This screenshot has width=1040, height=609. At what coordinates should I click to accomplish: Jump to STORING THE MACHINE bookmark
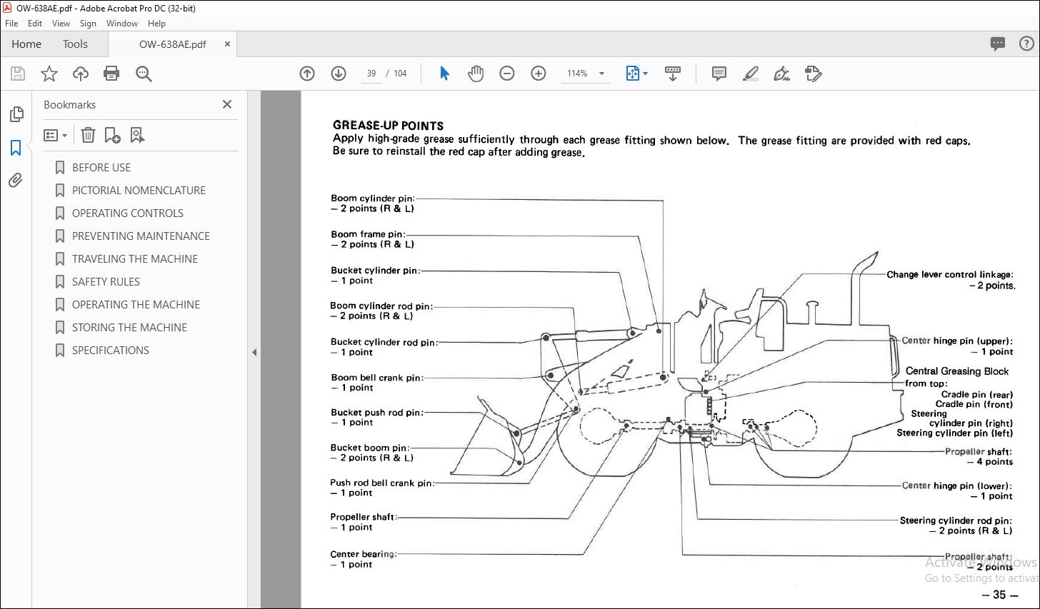point(129,328)
